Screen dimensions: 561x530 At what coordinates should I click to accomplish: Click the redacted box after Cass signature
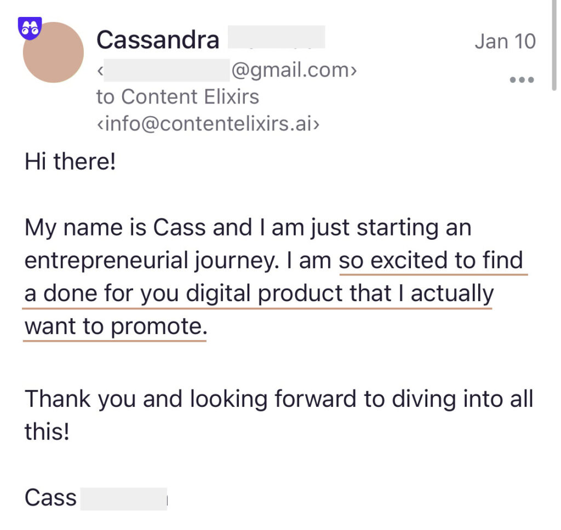pyautogui.click(x=124, y=499)
